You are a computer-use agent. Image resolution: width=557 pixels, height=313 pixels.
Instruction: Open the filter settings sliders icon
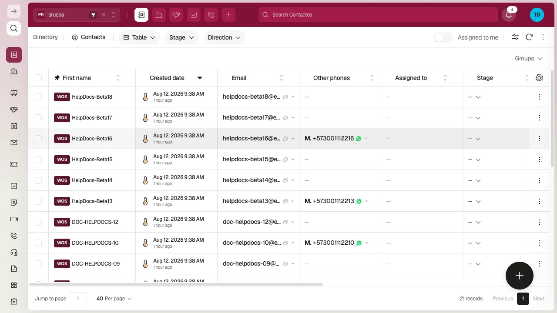coord(515,37)
